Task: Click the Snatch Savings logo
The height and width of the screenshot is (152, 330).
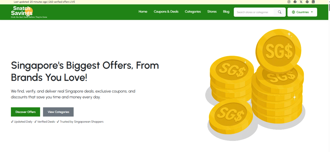Action: (x=22, y=12)
